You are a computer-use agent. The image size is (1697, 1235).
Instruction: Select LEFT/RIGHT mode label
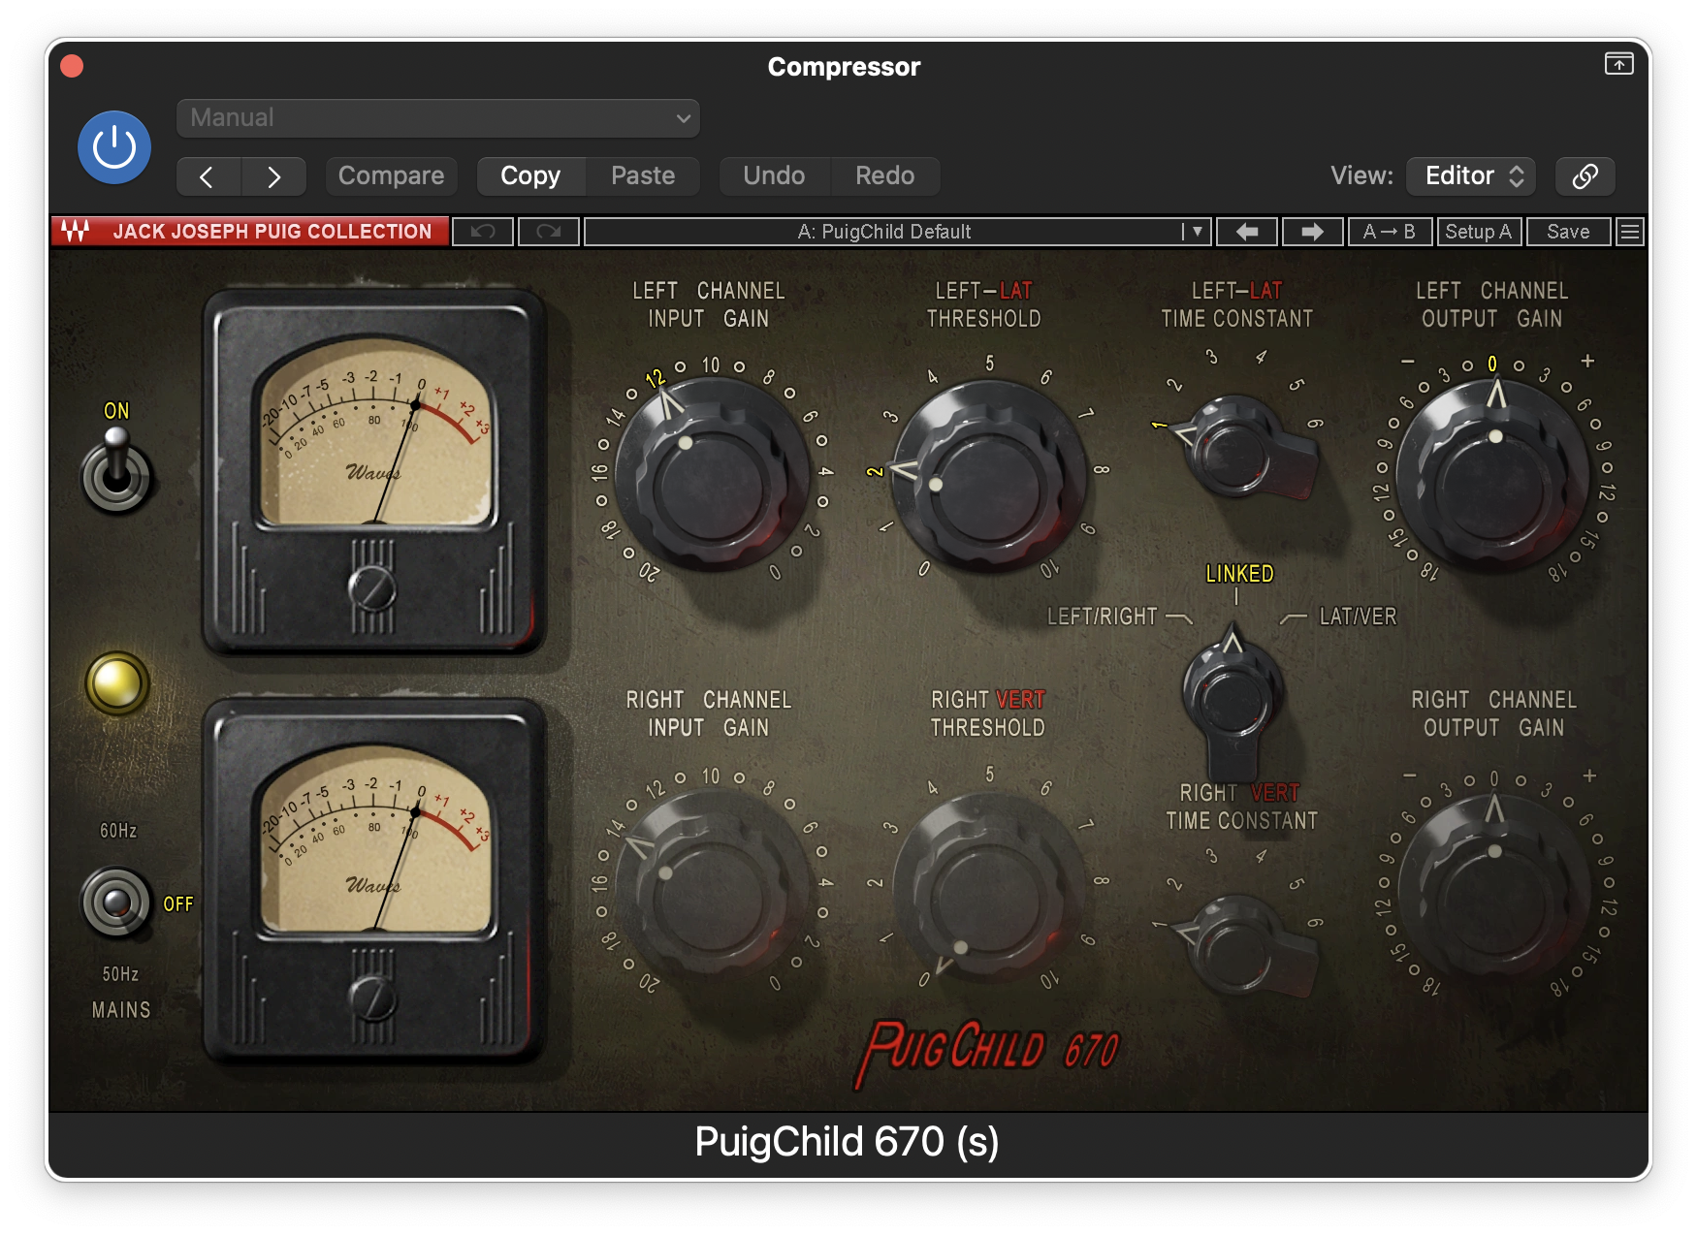click(1103, 617)
